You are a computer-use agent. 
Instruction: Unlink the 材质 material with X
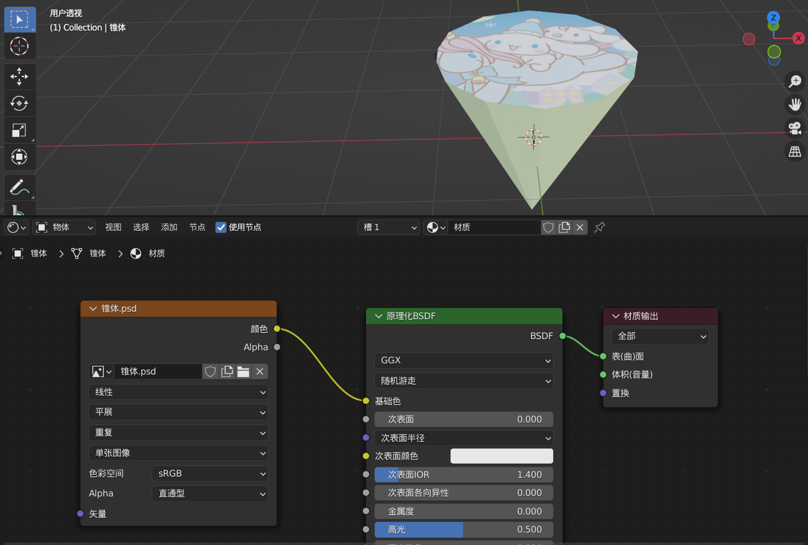tap(580, 227)
